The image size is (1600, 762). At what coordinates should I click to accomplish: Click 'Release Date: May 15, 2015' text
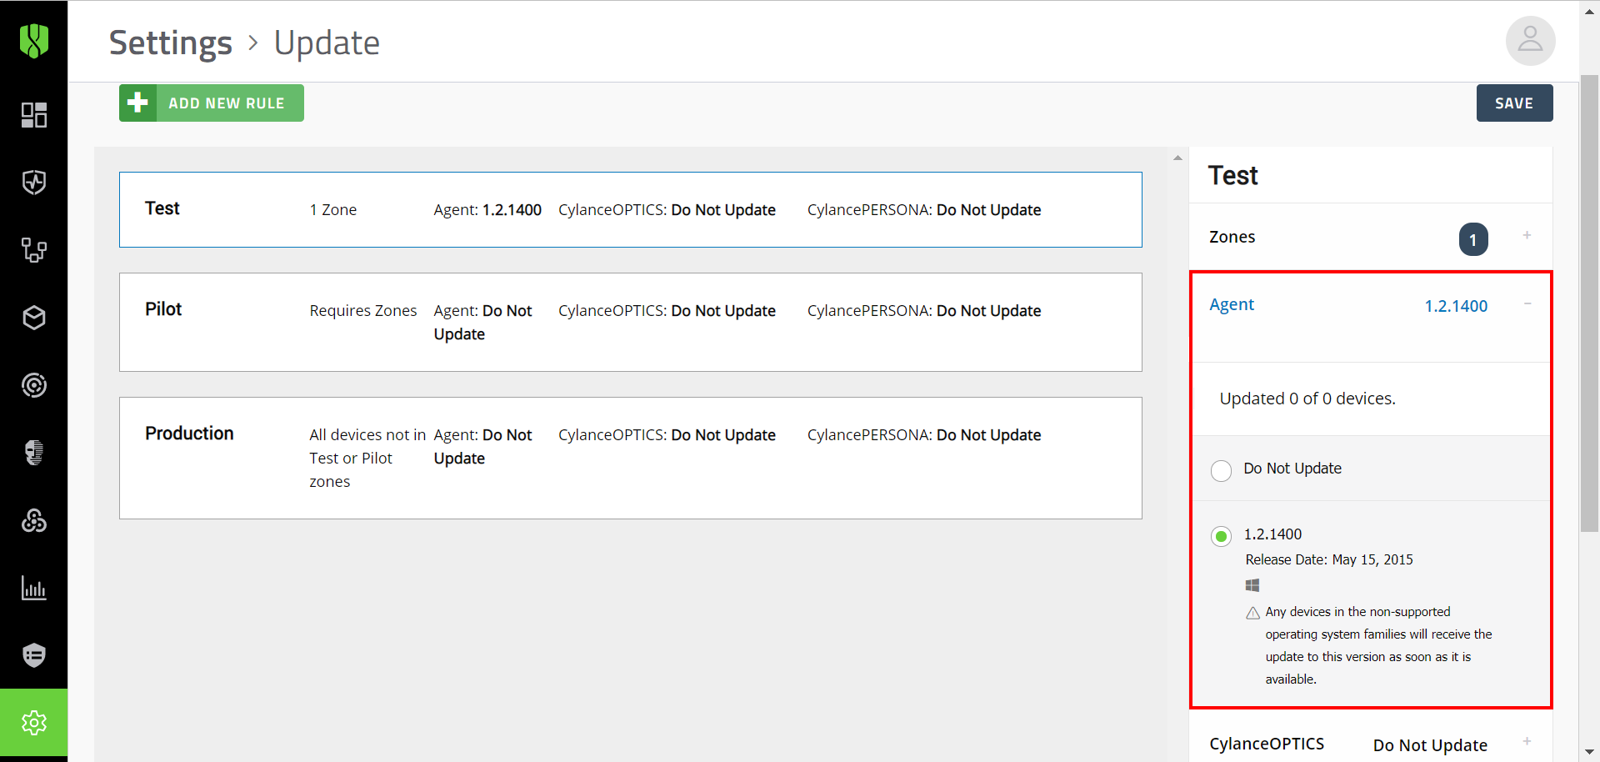[1329, 559]
